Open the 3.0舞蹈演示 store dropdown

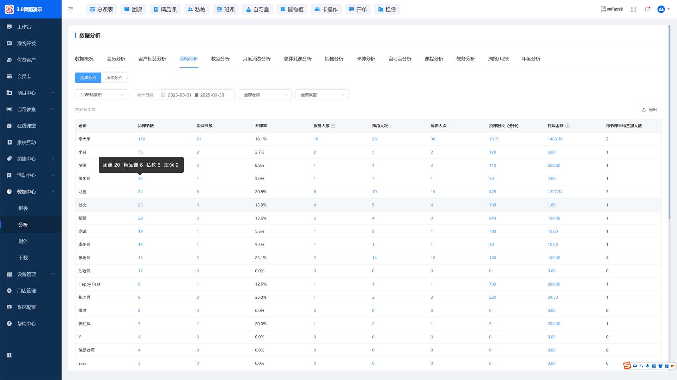(x=102, y=95)
